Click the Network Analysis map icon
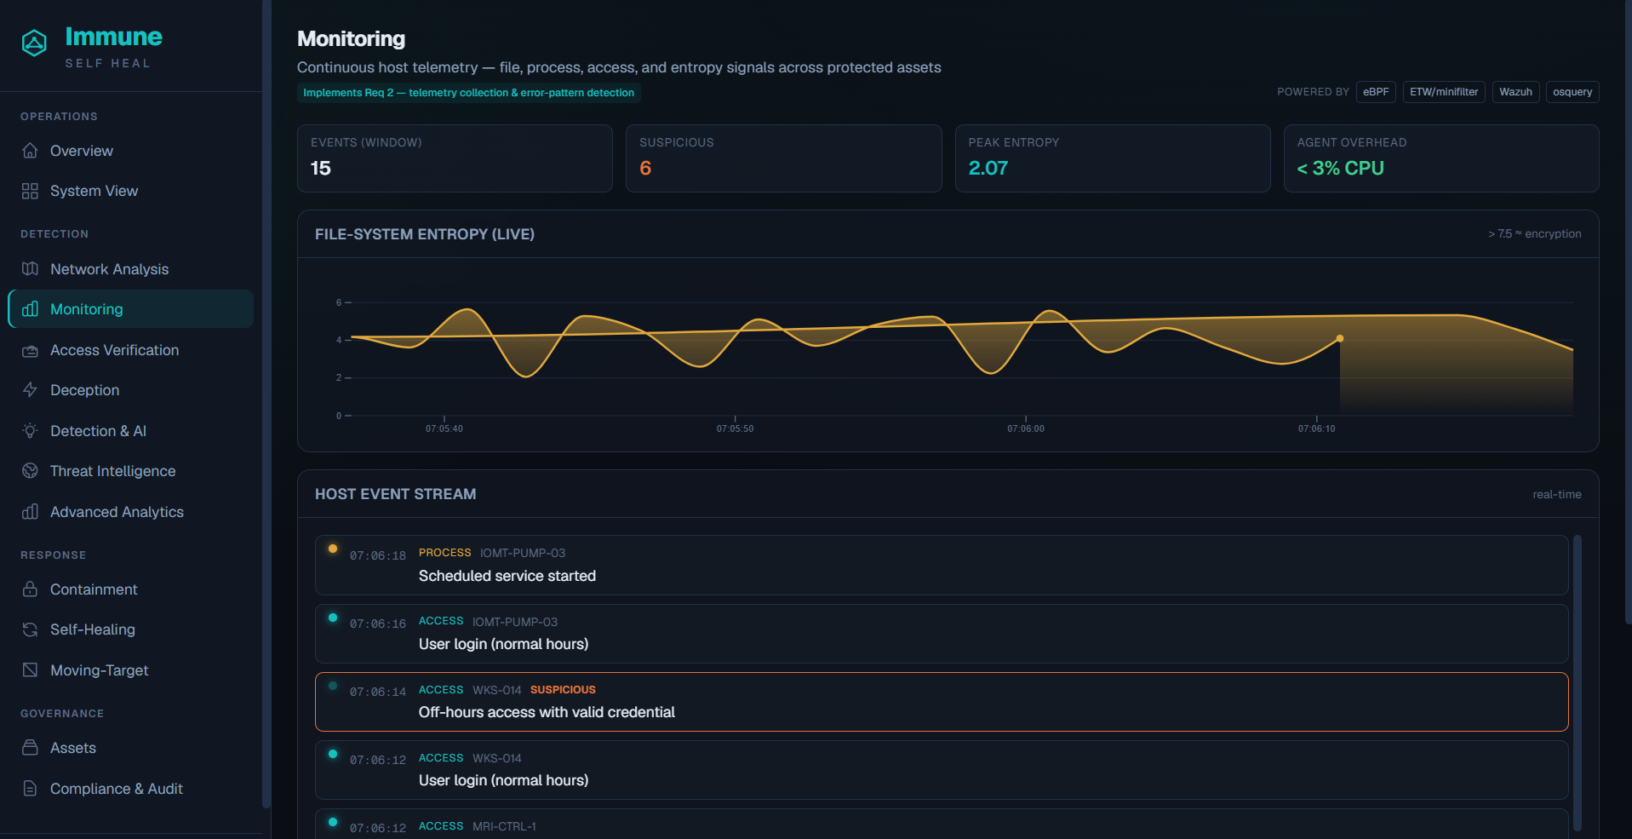The image size is (1632, 839). [x=30, y=269]
